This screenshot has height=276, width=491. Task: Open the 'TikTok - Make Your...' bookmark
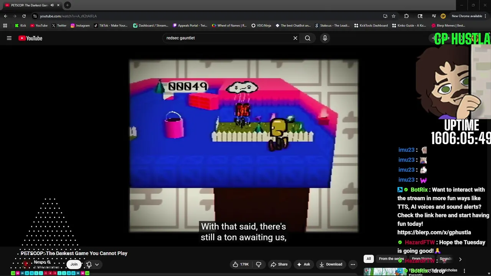(110, 26)
